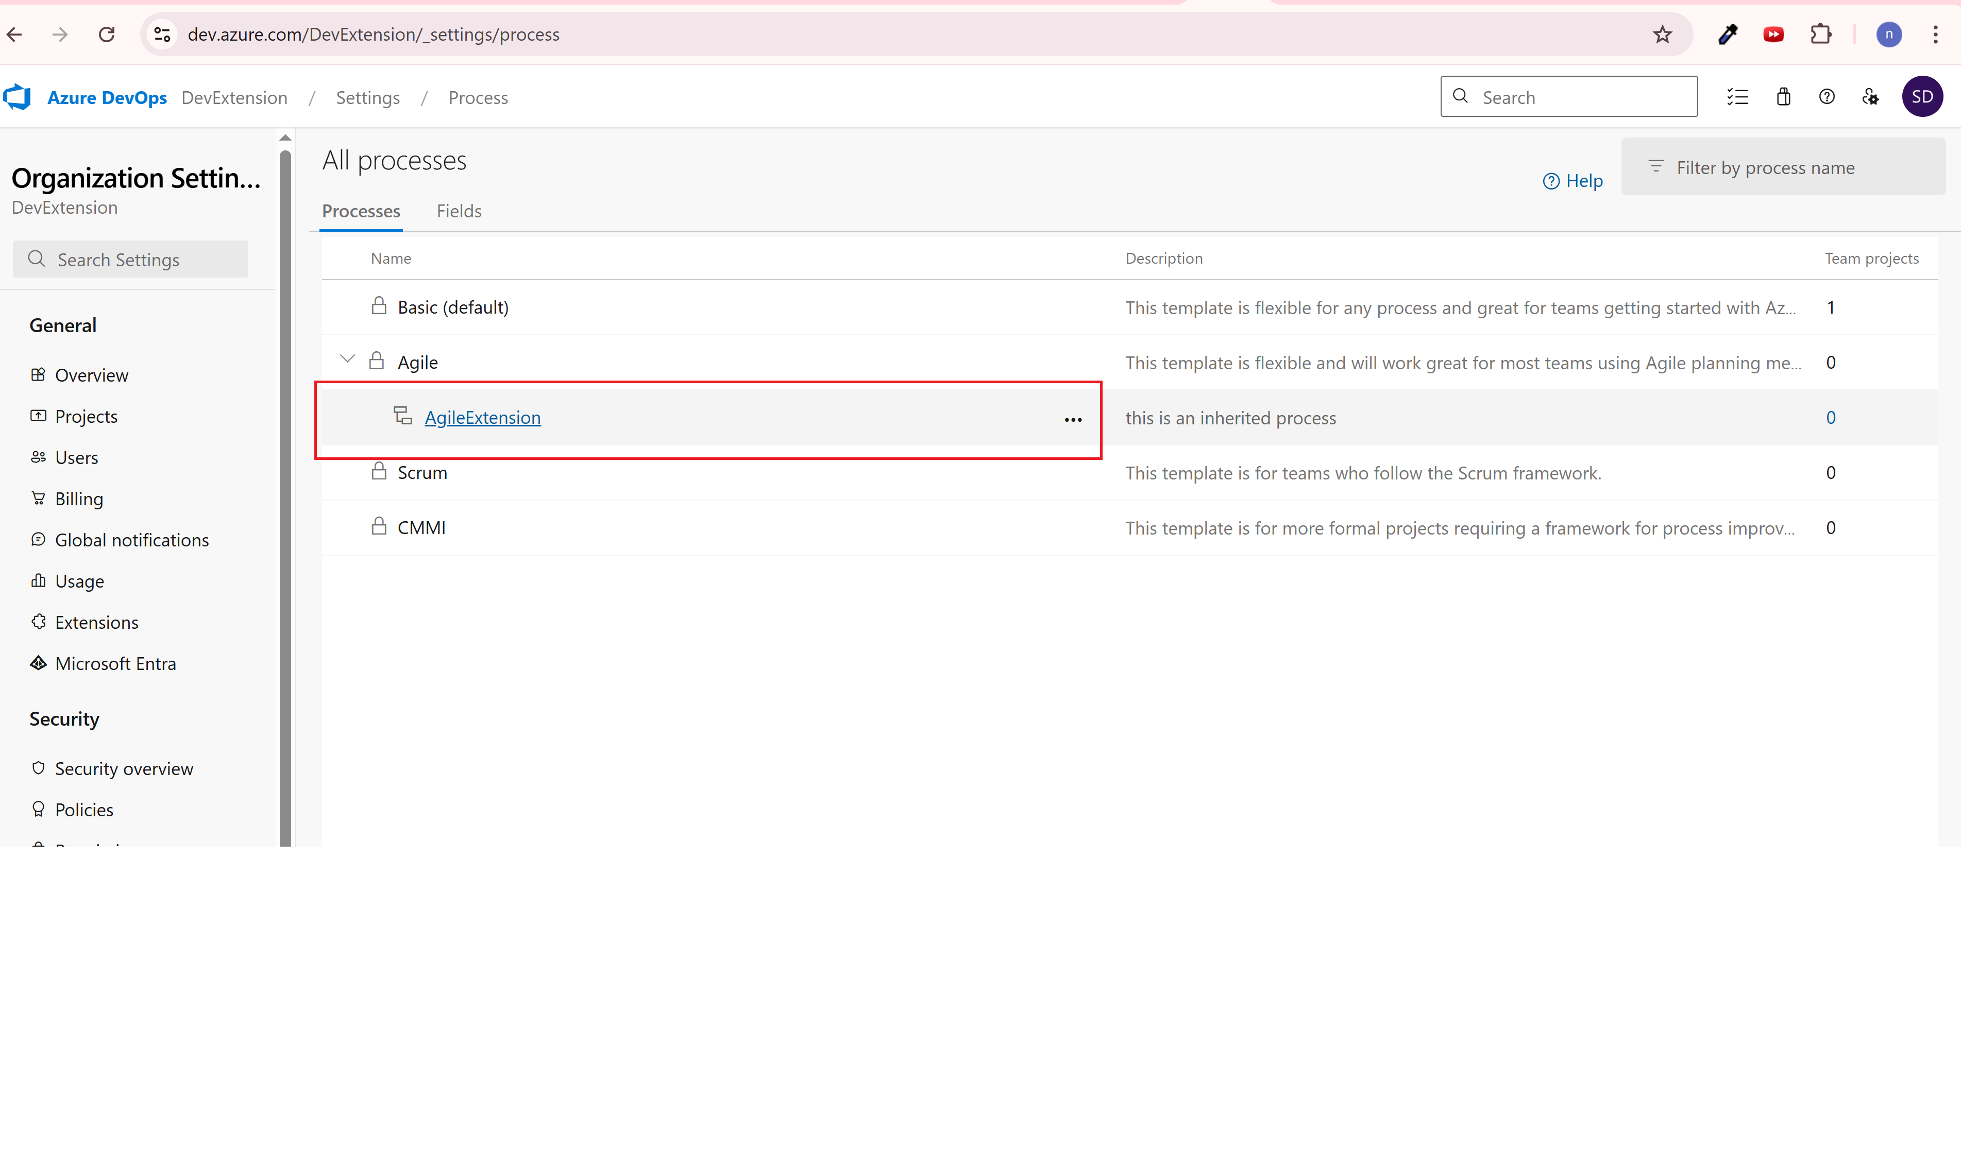Switch to the Fields tab
The height and width of the screenshot is (1150, 1961).
click(x=459, y=211)
